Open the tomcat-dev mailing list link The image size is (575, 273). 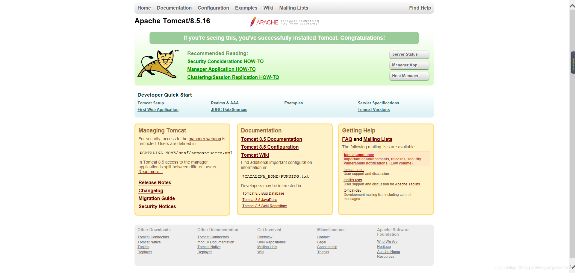(352, 190)
